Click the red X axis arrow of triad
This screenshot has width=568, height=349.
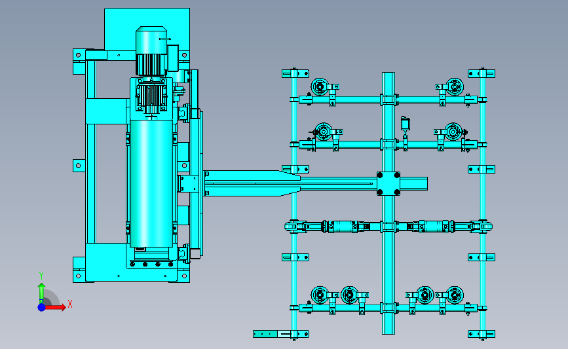[x=55, y=307]
